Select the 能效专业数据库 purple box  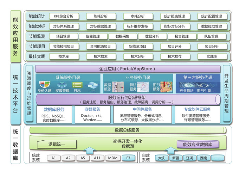tap(200, 144)
